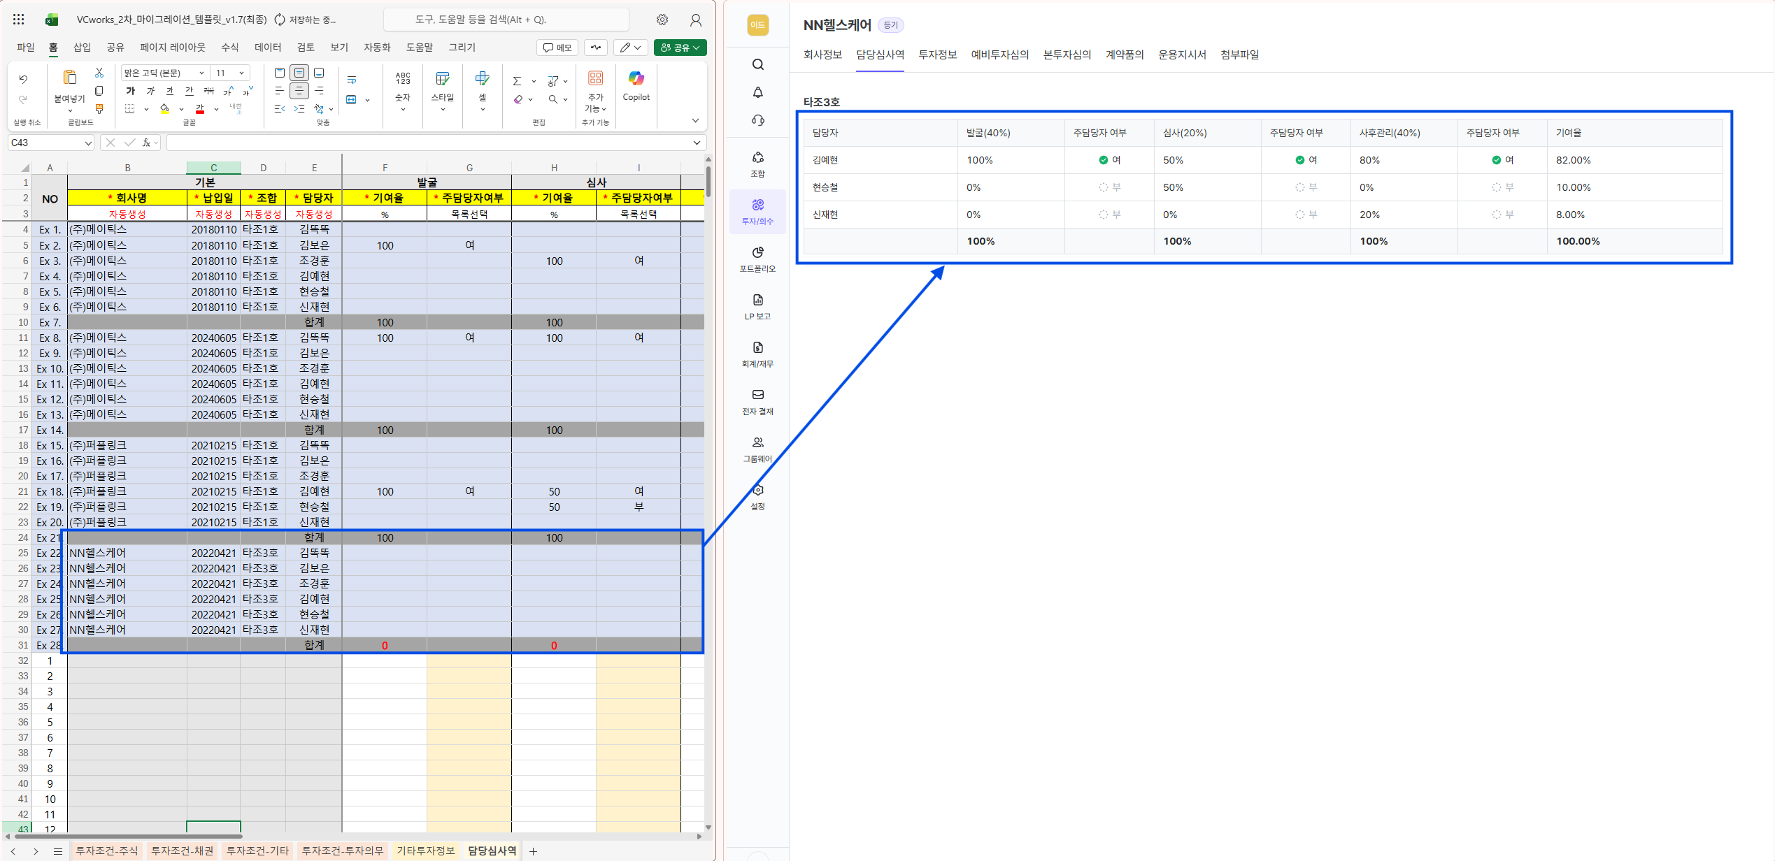1775x861 pixels.
Task: Switch to the 투자정보 tab
Action: [x=937, y=55]
